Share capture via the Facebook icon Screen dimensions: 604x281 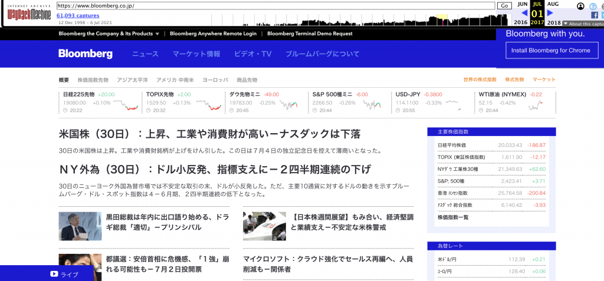[x=595, y=15]
